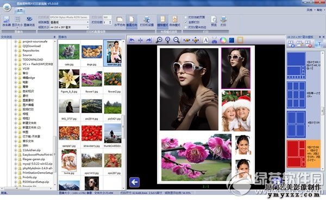Expand the VS39 folder node

point(16,68)
